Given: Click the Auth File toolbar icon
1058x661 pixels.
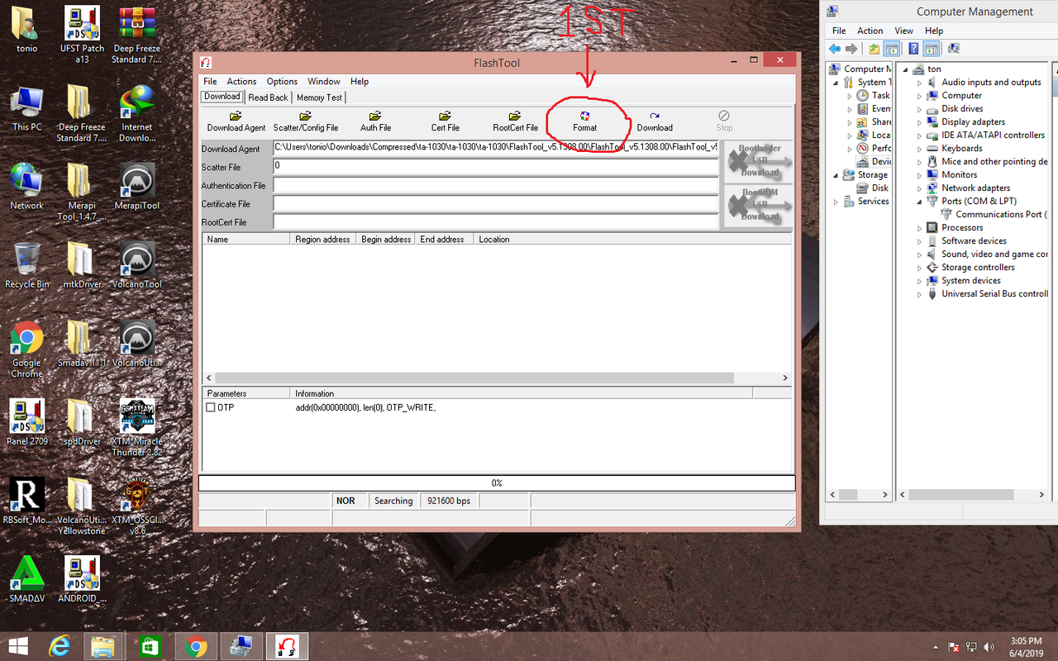Looking at the screenshot, I should coord(375,117).
